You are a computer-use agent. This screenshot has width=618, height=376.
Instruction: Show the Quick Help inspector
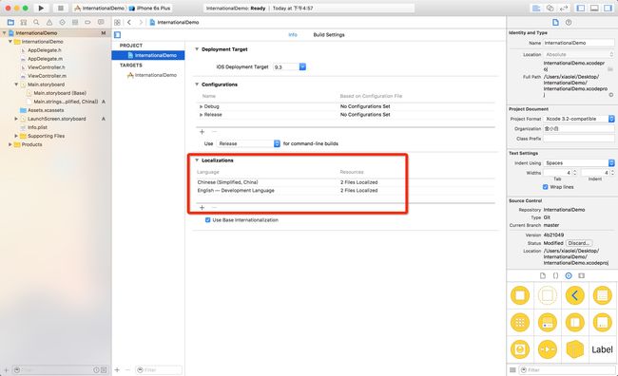[569, 23]
